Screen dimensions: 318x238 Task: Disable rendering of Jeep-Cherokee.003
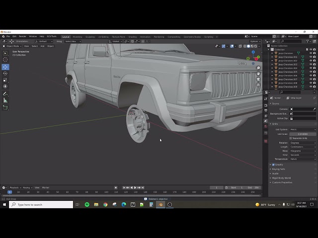(315, 64)
